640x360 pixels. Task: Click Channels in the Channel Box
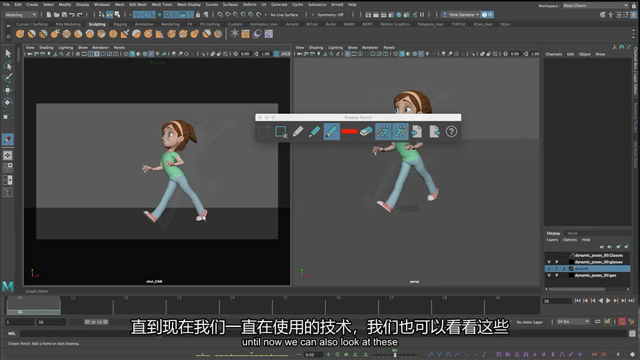tap(553, 54)
